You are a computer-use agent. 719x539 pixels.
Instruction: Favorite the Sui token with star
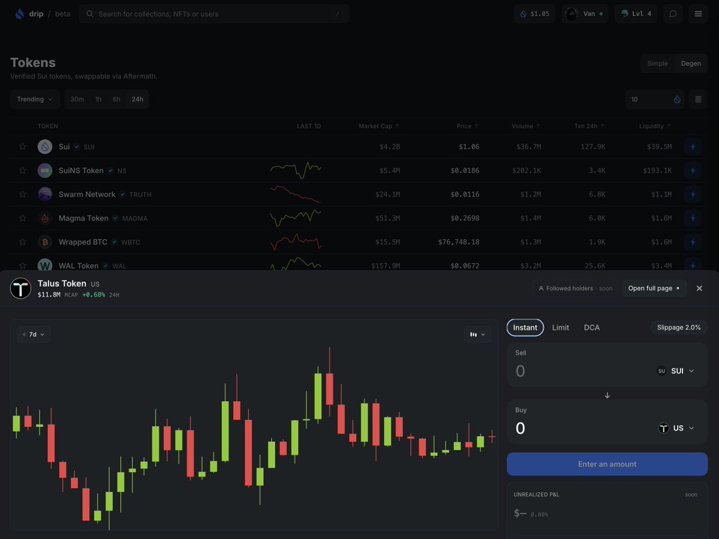[23, 146]
